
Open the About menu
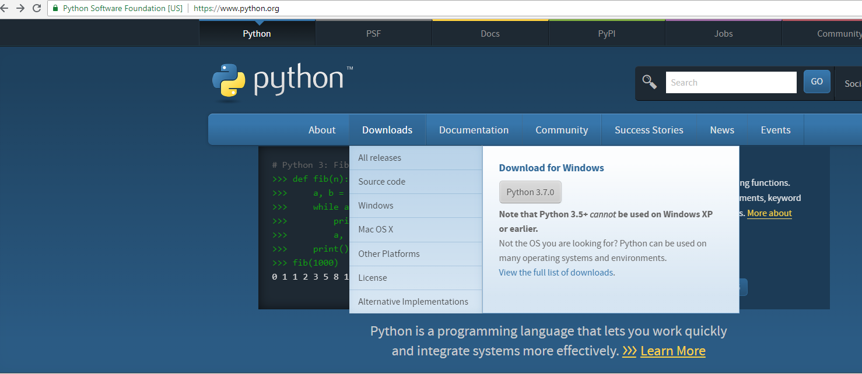(322, 130)
